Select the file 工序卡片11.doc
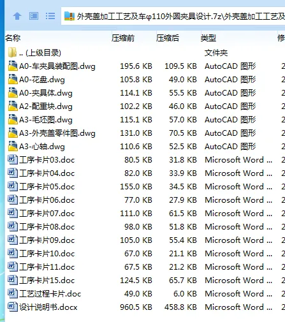Image resolution: width=285 pixels, height=322 pixels. coord(47,267)
